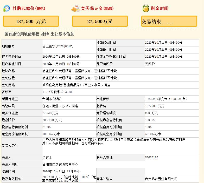
Task: Click the 27,500万元 deposit amount box
Action: tap(100, 21)
